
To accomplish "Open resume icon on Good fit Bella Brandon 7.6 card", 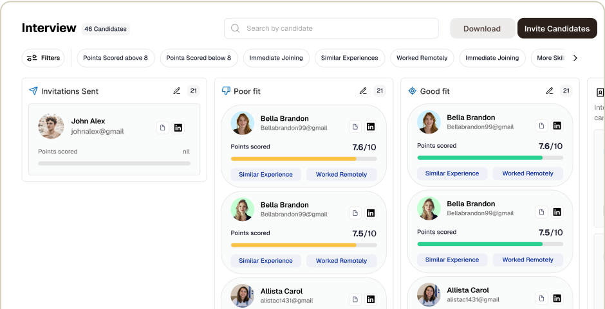I will click(542, 126).
